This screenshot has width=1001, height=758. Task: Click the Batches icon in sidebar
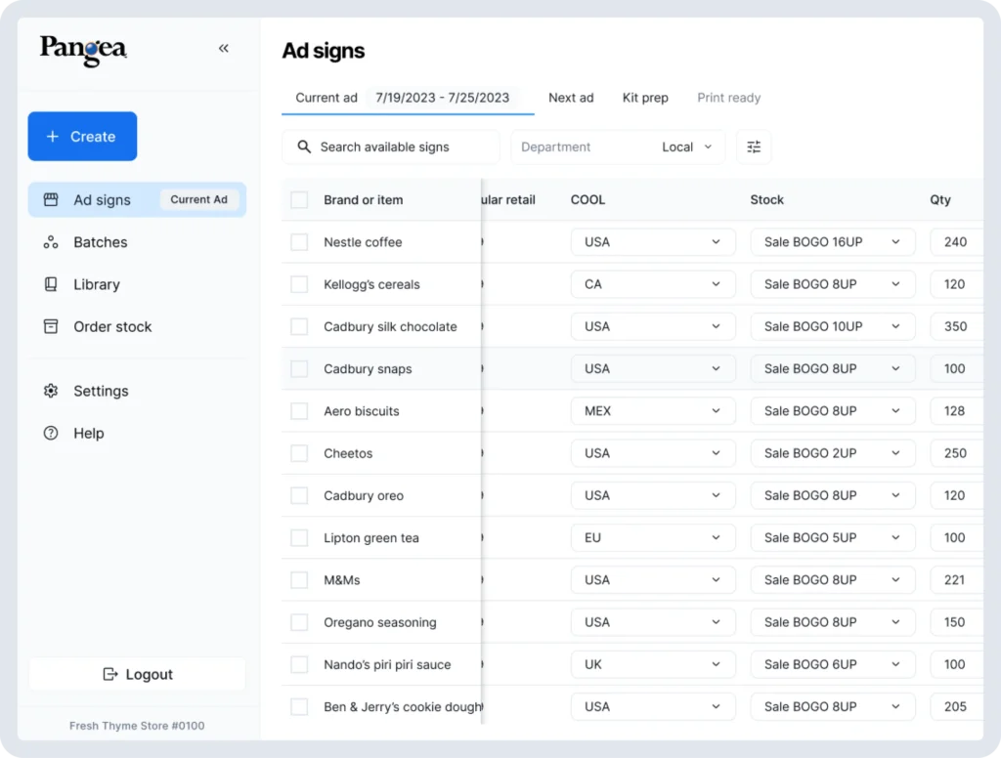[51, 242]
